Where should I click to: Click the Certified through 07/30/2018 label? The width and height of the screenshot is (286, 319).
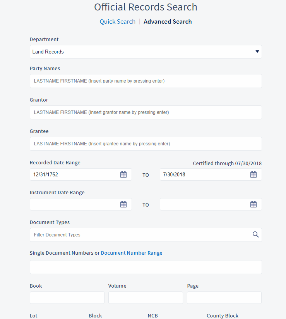click(x=227, y=163)
